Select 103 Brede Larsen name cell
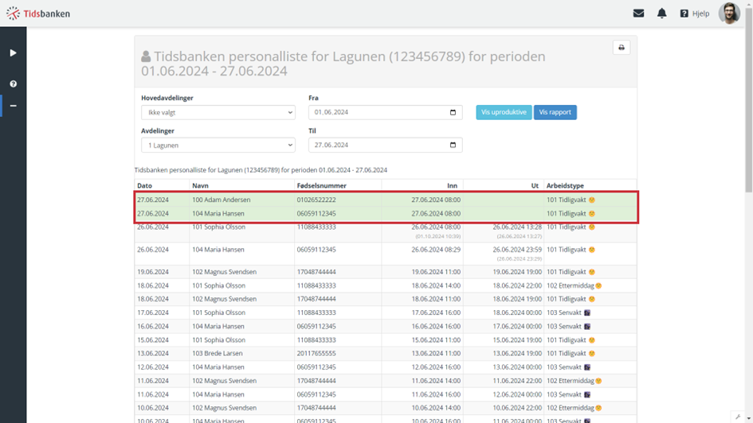Viewport: 753px width, 423px height. pos(218,354)
